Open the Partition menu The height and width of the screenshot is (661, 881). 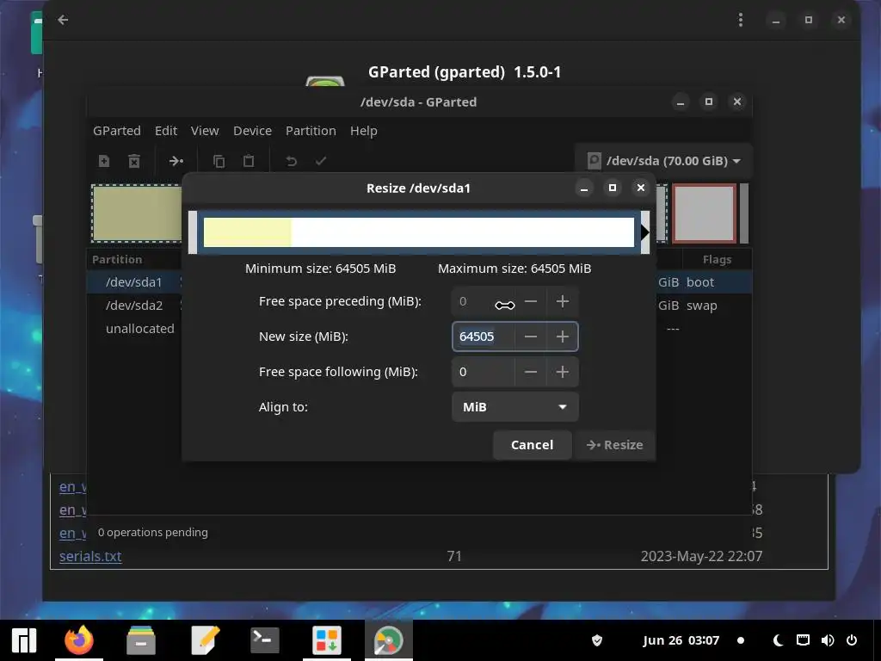(x=311, y=131)
